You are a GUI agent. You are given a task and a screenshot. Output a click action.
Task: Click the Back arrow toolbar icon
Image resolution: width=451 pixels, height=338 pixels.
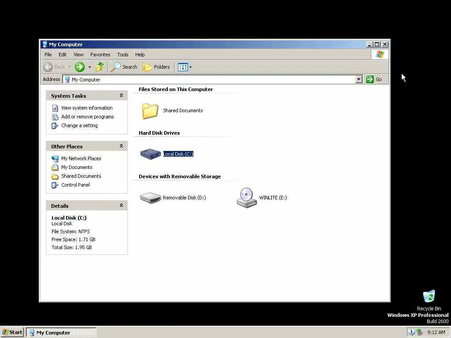click(48, 67)
